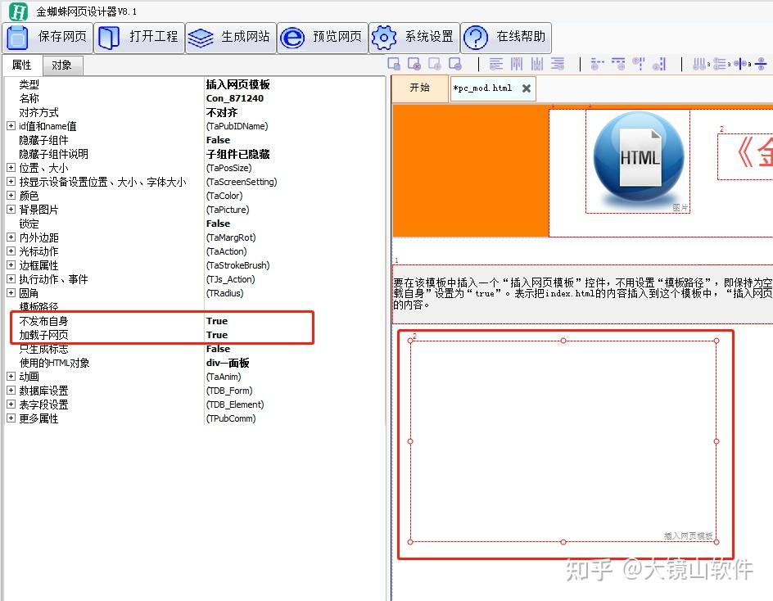Click the center horizontally icon with vertical line
Image resolution: width=773 pixels, height=601 pixels.
tap(743, 64)
